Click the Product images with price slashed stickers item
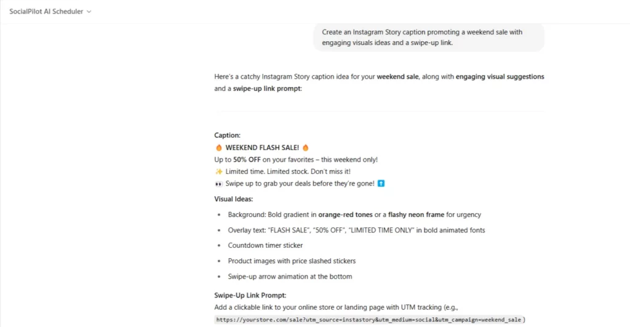The width and height of the screenshot is (630, 327). [x=292, y=261]
